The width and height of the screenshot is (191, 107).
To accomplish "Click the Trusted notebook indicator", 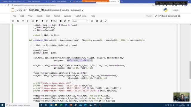I will (x=149, y=16).
